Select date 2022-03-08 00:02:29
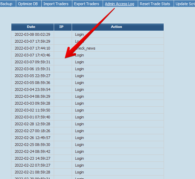The image size is (195, 179). click(x=32, y=34)
